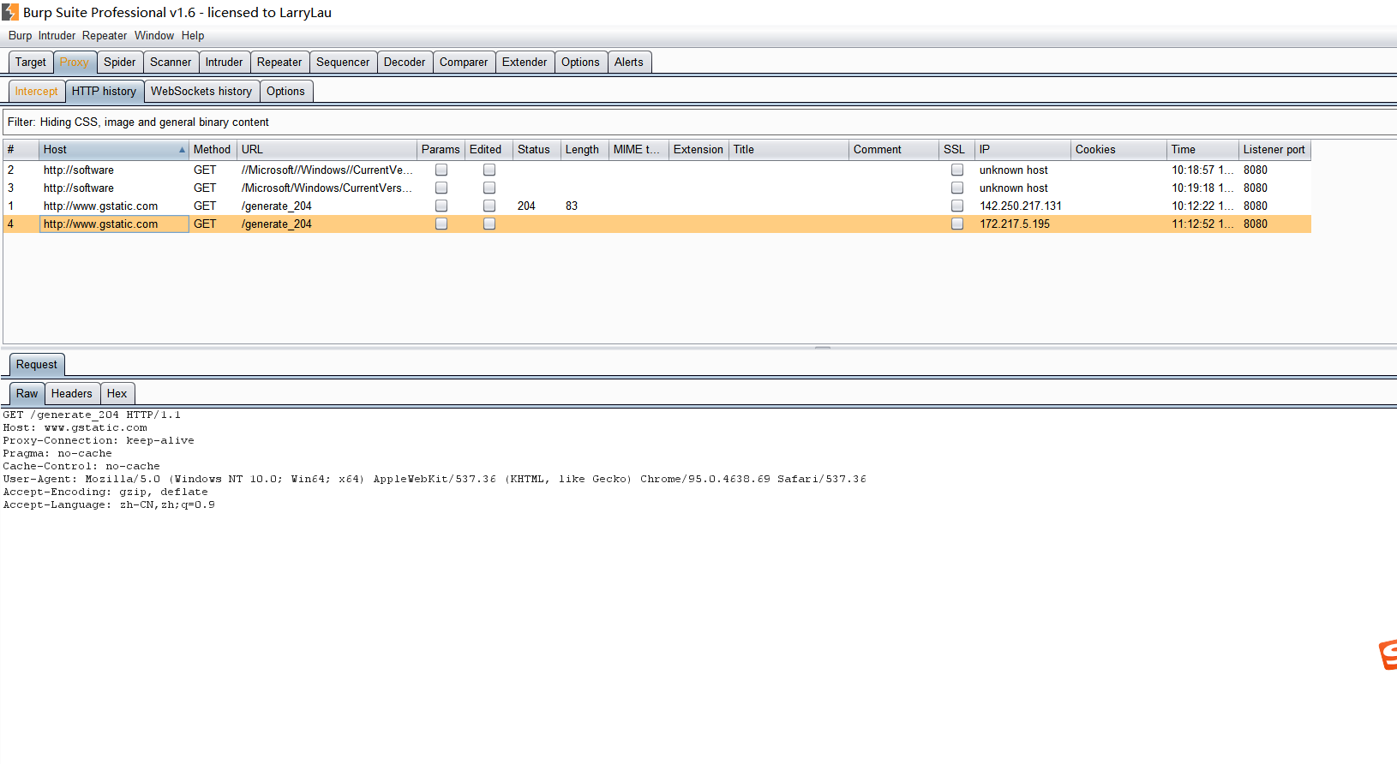The height and width of the screenshot is (764, 1397).
Task: Click the Burp Suite logo icon in title bar
Action: [10, 12]
